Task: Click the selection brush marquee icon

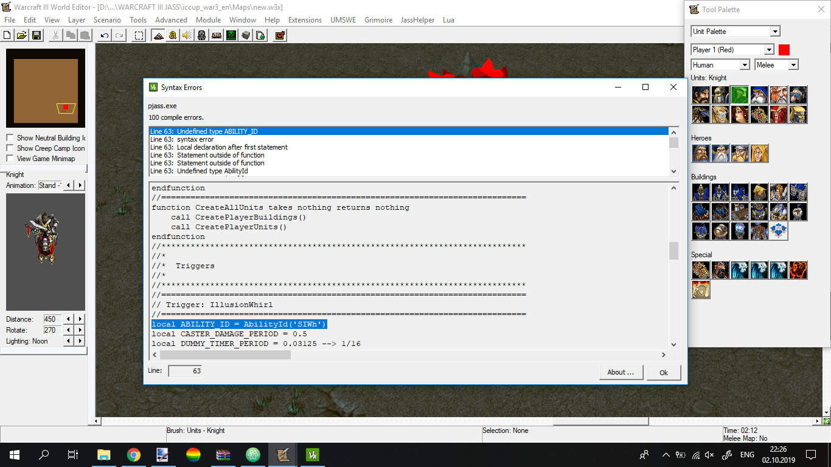Action: [139, 35]
